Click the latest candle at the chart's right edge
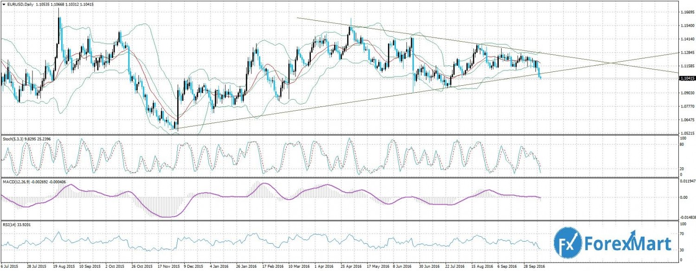Viewport: 696px width, 271px height. (541, 76)
